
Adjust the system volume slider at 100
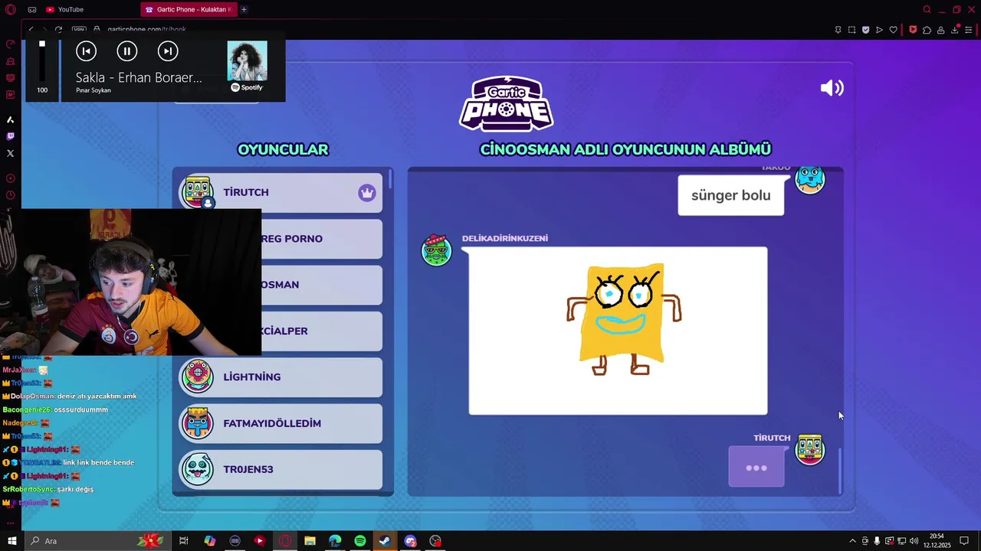coord(42,61)
